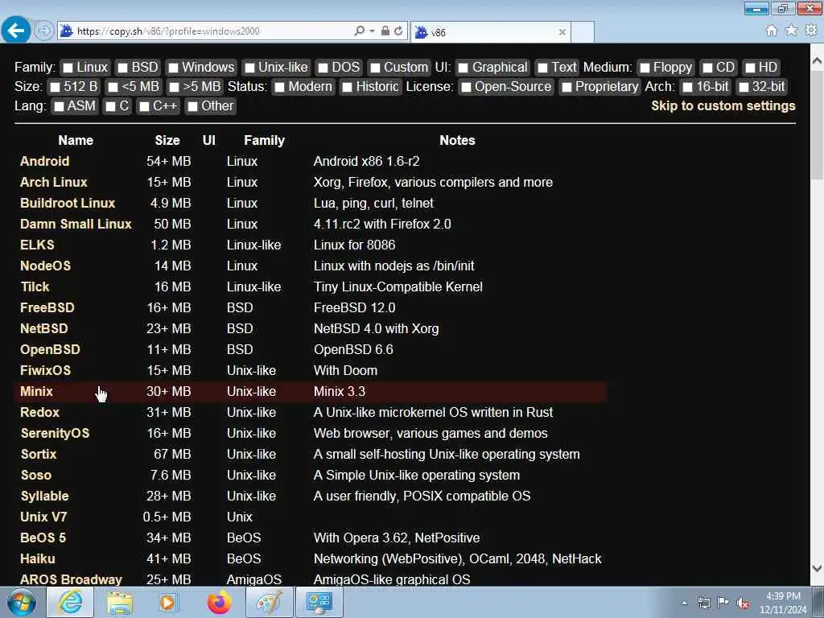
Task: Toggle the Graphical UI filter
Action: tap(463, 68)
